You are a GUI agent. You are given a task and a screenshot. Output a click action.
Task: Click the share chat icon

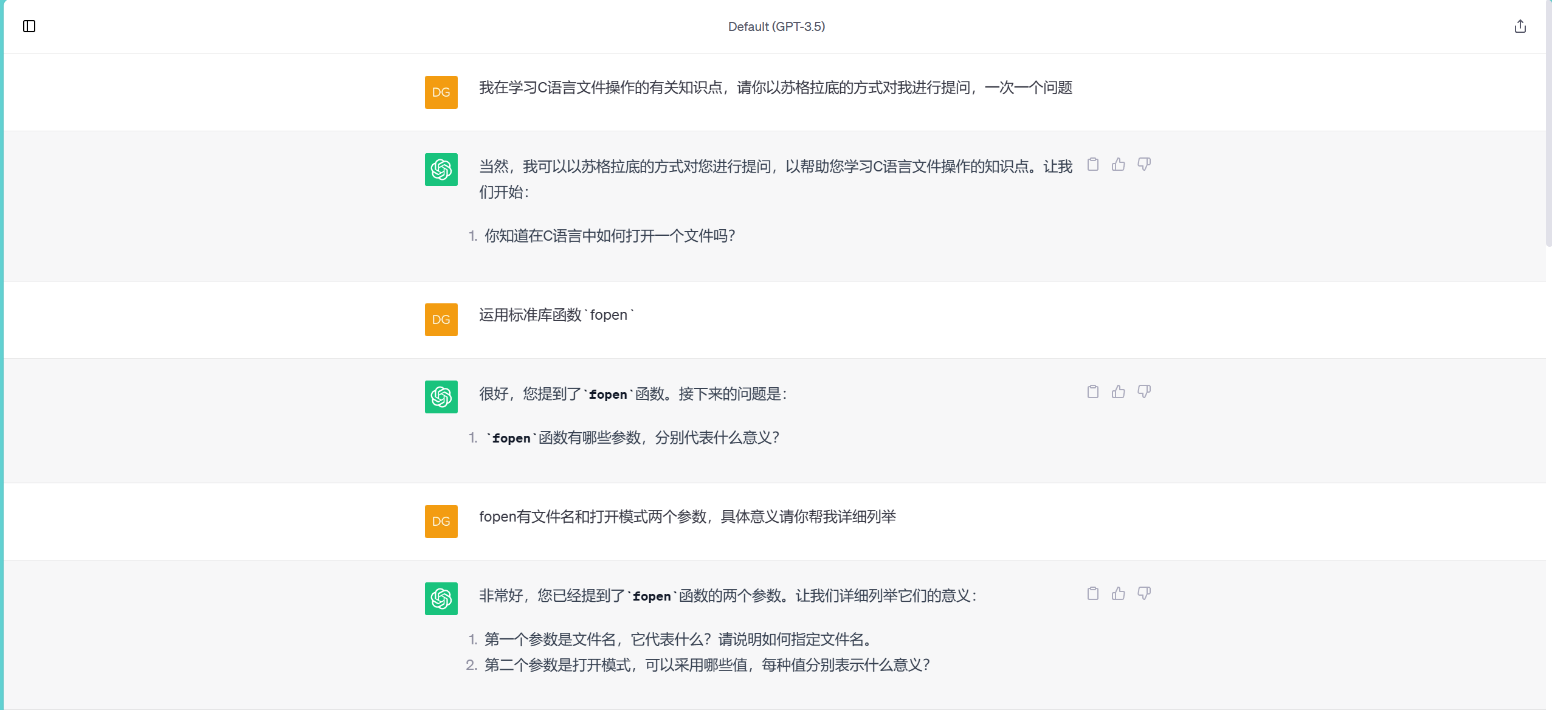[x=1520, y=26]
